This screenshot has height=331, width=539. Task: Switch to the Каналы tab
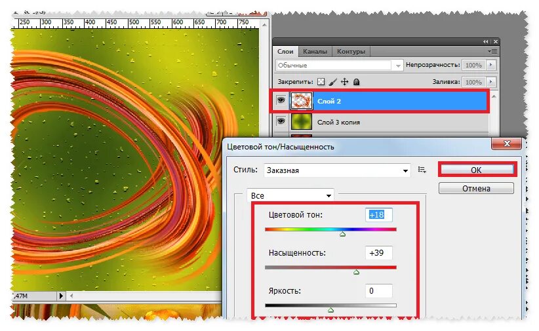pyautogui.click(x=315, y=52)
